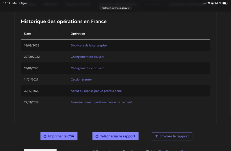Click the printer icon on Imprimer le CSA
Viewport: 231px width, 151px height.
(x=45, y=136)
